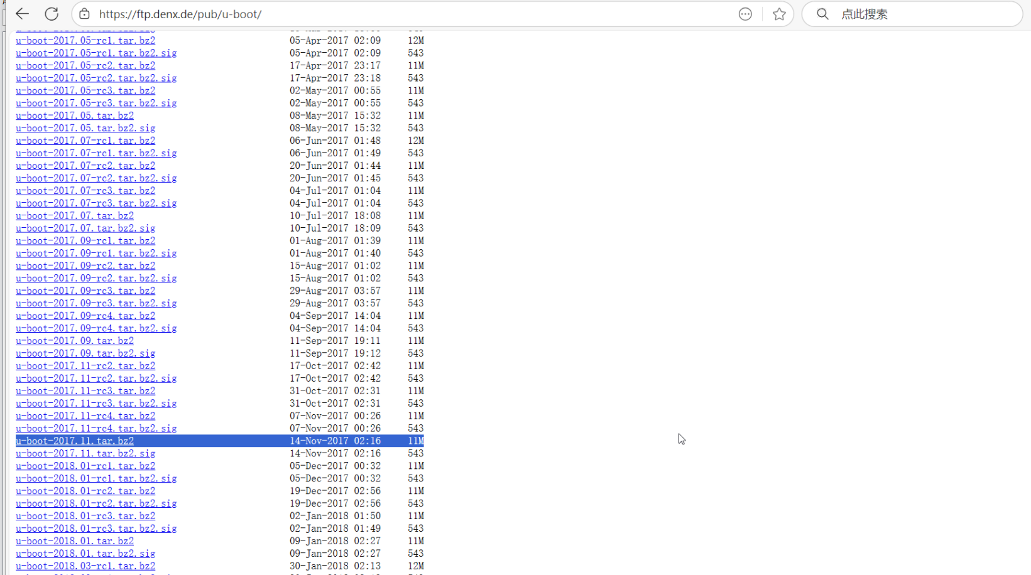Bookmark this page with the star icon
This screenshot has width=1031, height=575.
pos(779,14)
